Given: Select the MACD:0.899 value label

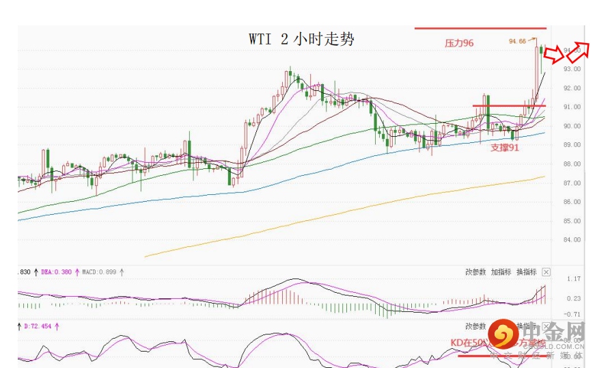Looking at the screenshot, I should (99, 272).
